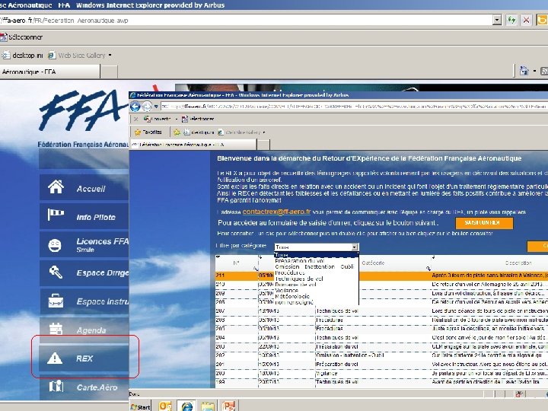Image resolution: width=548 pixels, height=411 pixels.
Task: Choose Techniques de vol filter option
Action: pyautogui.click(x=317, y=279)
